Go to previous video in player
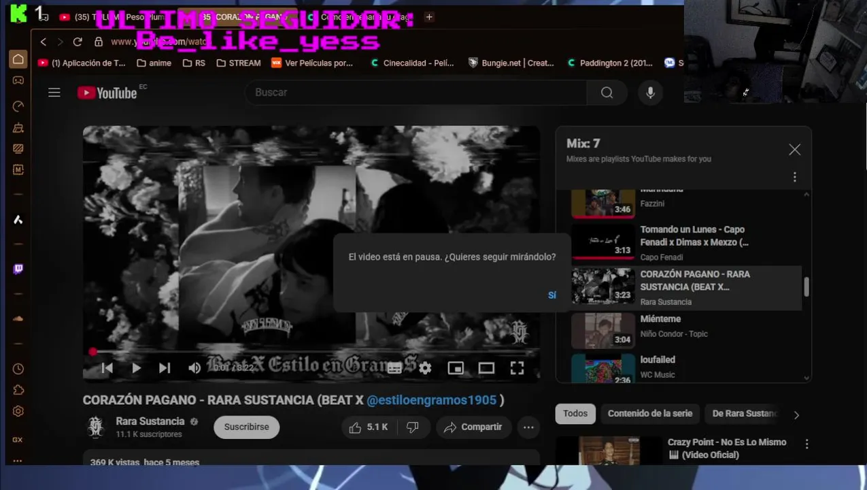The height and width of the screenshot is (490, 867). [x=107, y=368]
